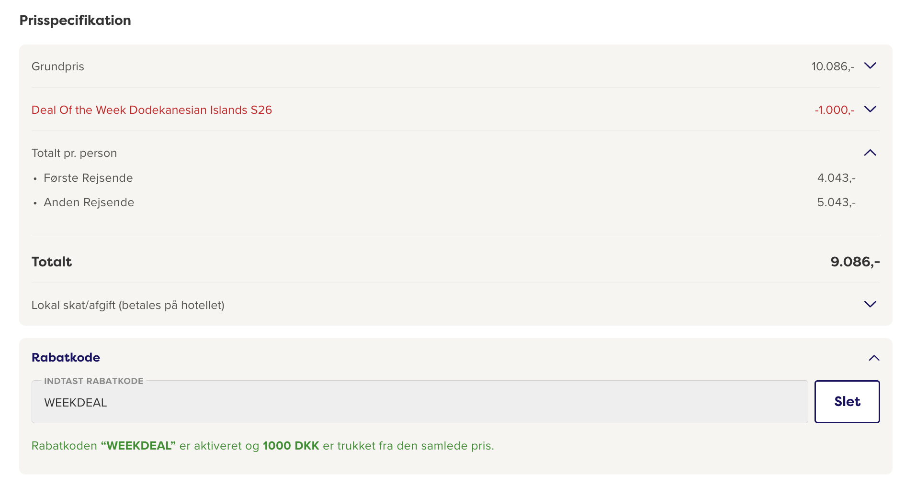This screenshot has height=484, width=905.
Task: Click the red Deal Of the Week label
Action: [x=152, y=110]
